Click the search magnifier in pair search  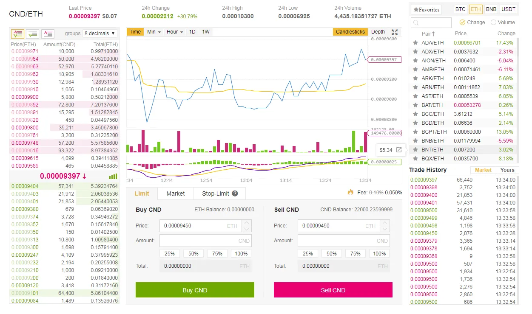pos(416,23)
